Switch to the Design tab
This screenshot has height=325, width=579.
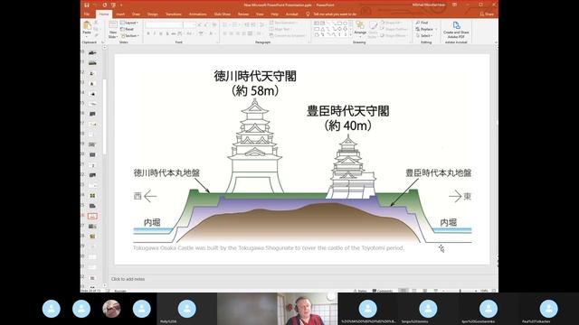point(153,14)
